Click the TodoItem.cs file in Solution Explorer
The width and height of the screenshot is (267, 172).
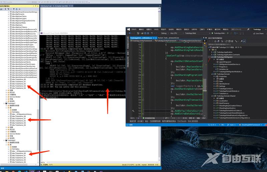click(224, 93)
